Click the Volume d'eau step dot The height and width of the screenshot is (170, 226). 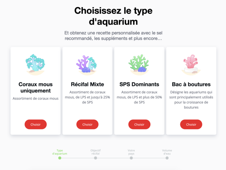167,158
